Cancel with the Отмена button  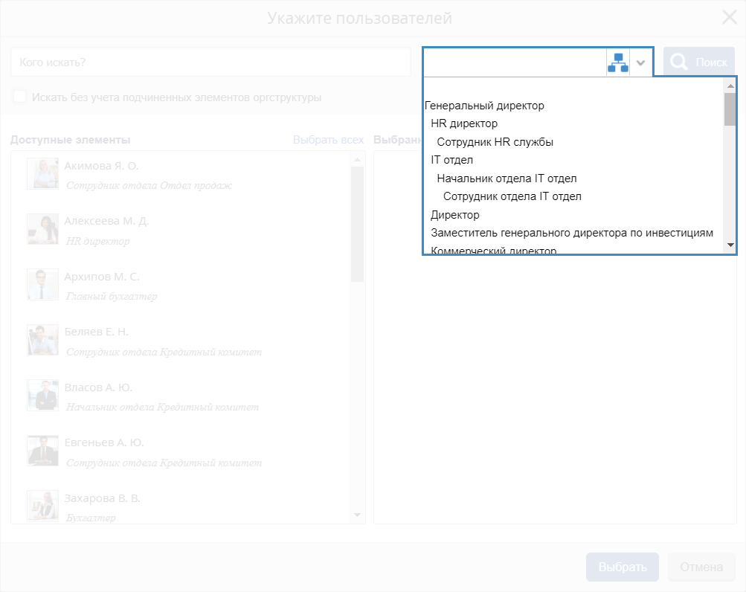coord(701,567)
